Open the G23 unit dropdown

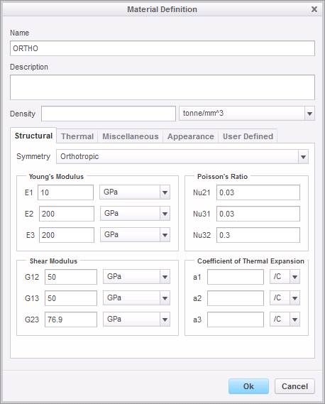pyautogui.click(x=136, y=320)
